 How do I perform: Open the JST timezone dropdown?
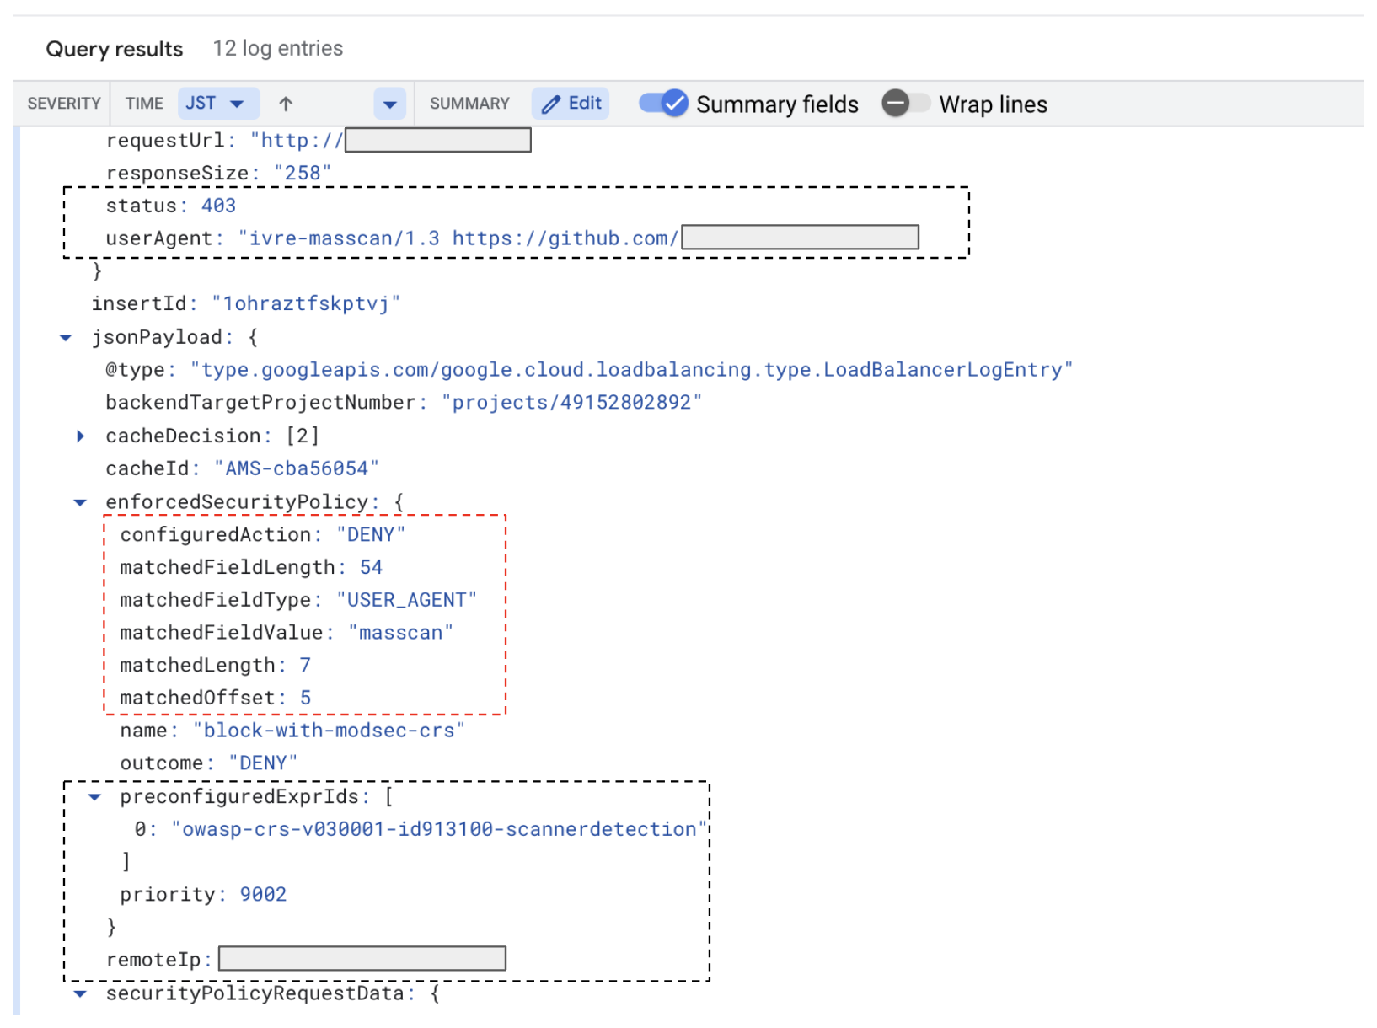[217, 104]
